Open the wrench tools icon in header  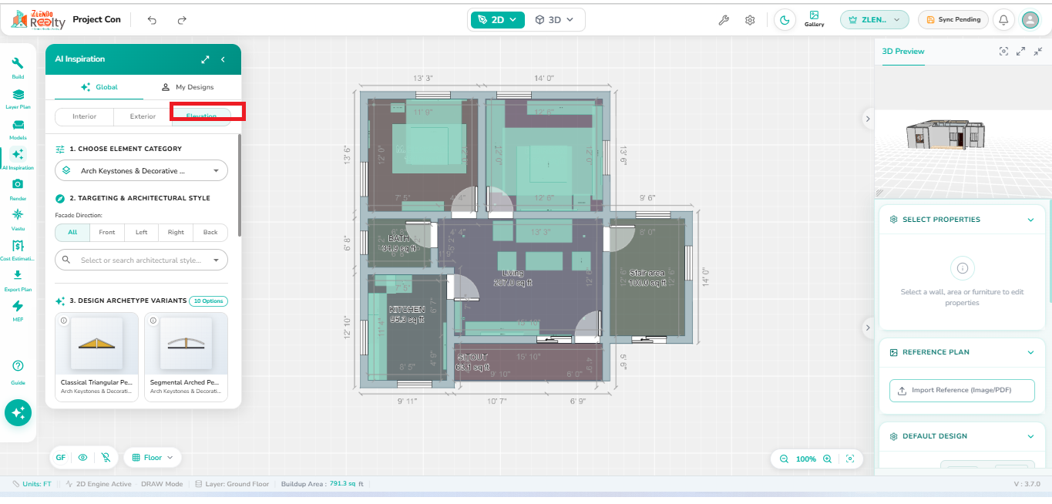click(x=724, y=20)
